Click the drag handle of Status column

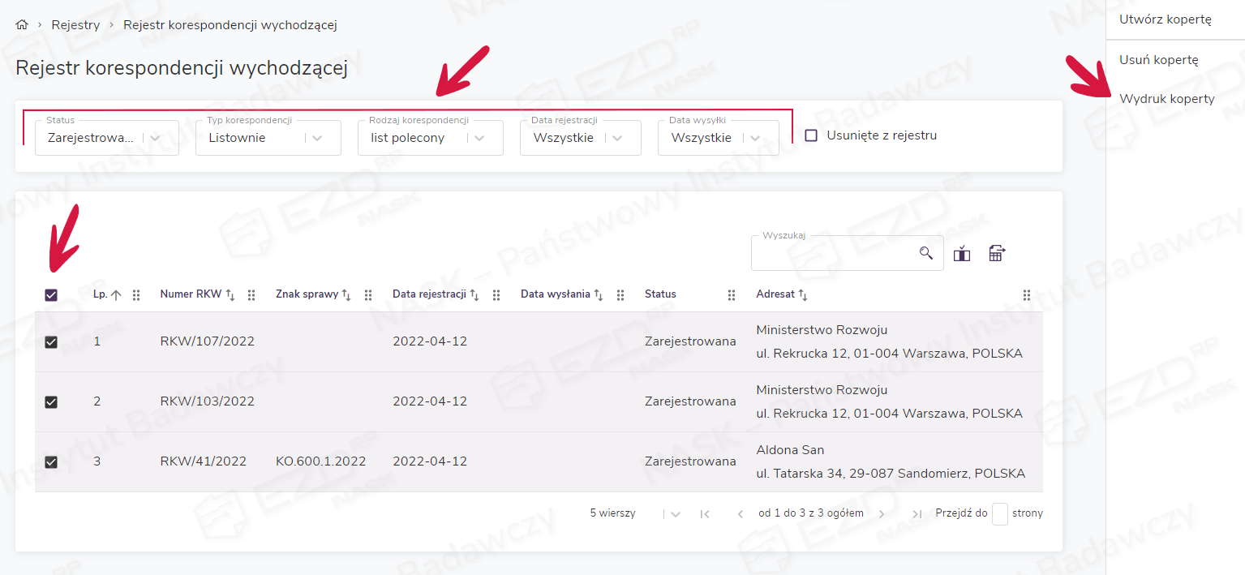[x=732, y=295]
